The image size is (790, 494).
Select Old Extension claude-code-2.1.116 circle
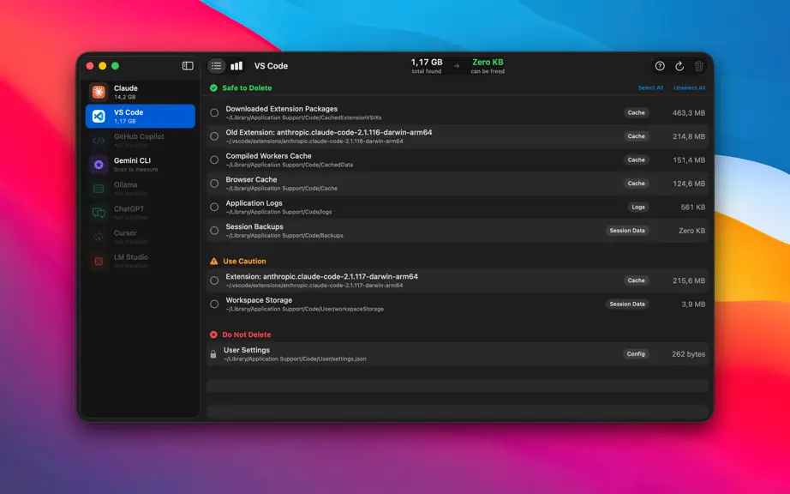[x=214, y=136]
